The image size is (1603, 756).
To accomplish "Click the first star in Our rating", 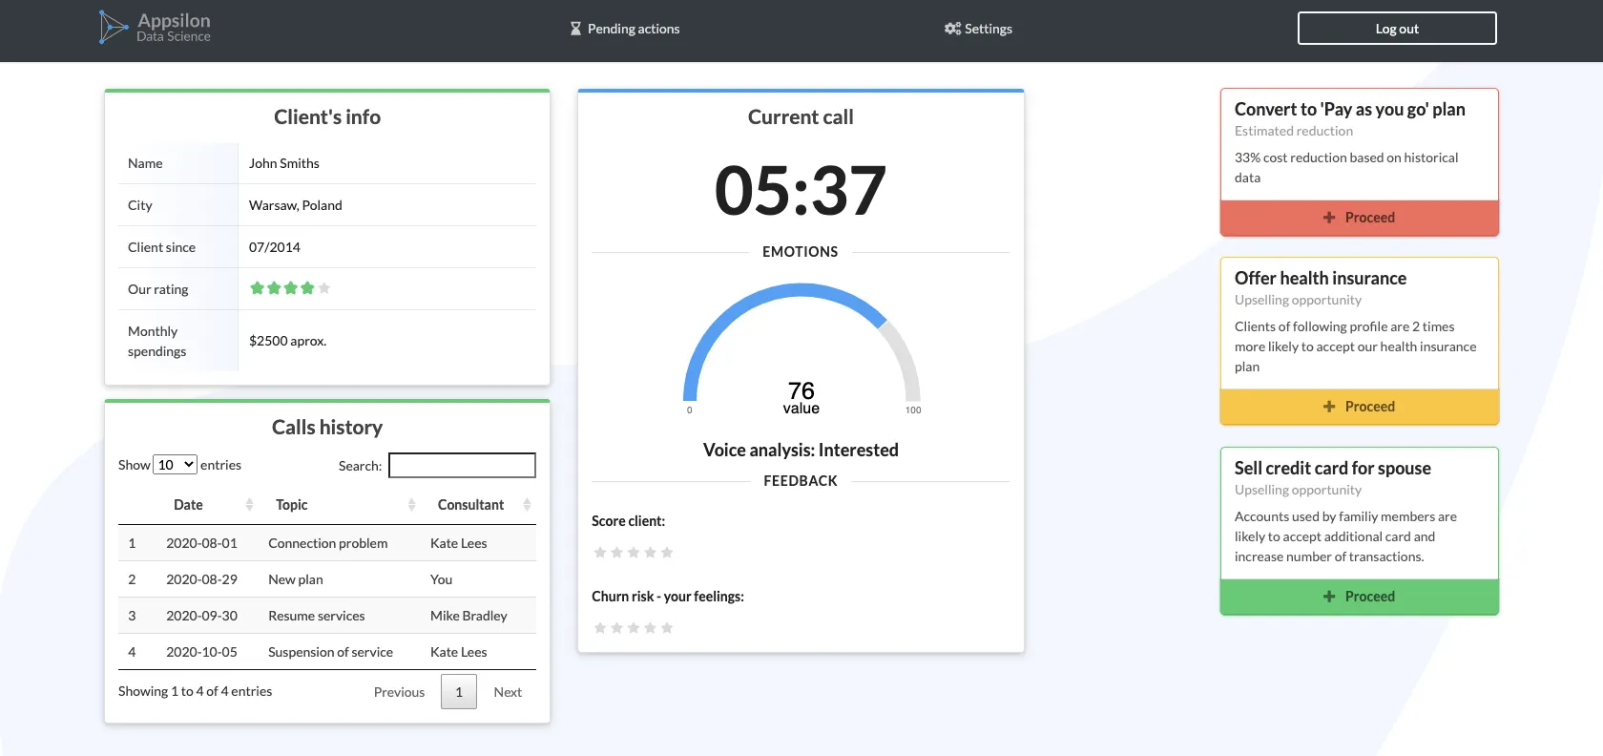I will [x=257, y=288].
